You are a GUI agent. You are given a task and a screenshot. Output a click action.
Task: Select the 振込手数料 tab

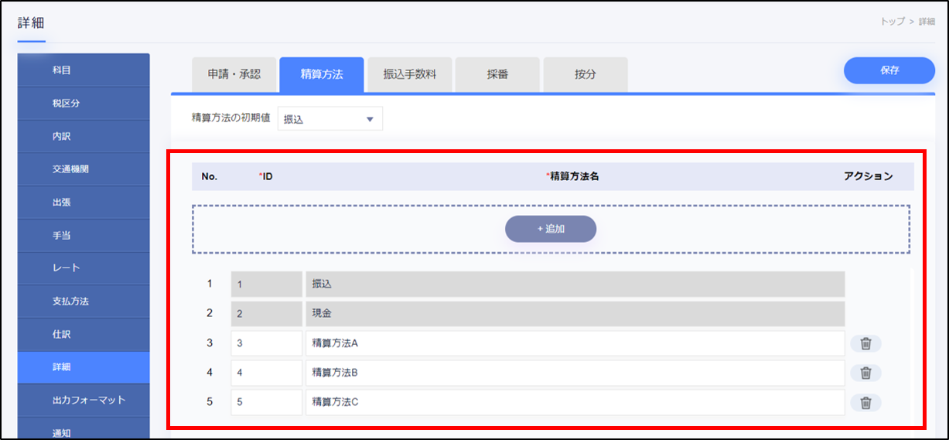click(410, 75)
